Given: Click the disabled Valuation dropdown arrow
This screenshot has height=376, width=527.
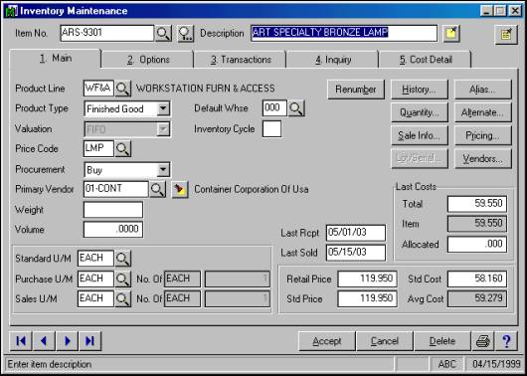Looking at the screenshot, I should 163,129.
